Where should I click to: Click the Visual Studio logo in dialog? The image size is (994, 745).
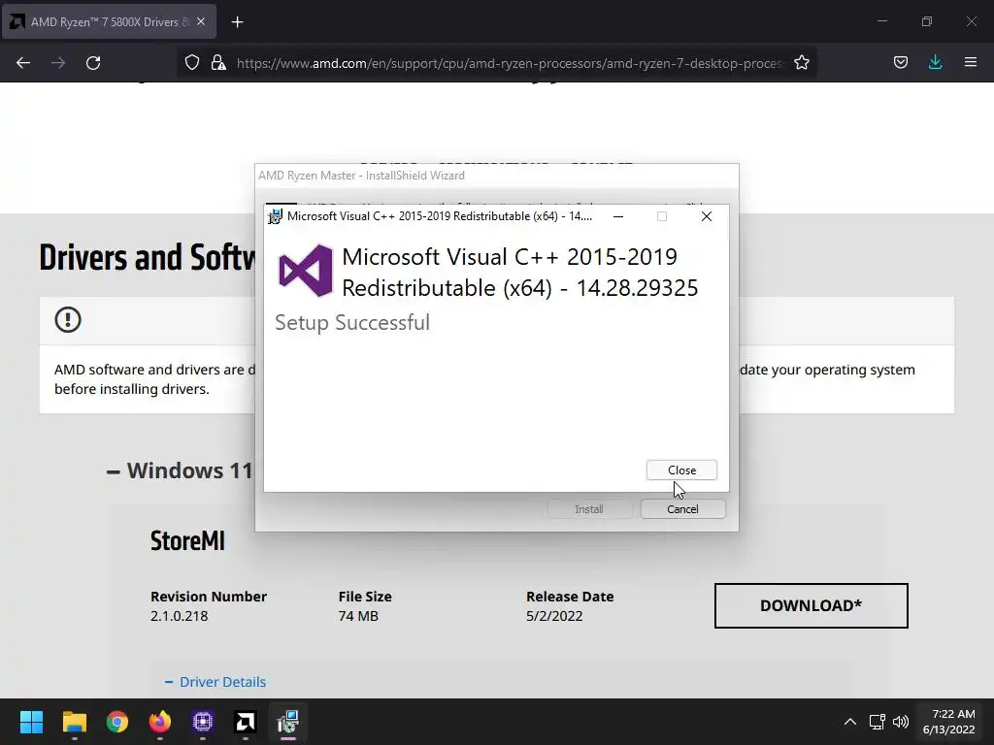[306, 271]
